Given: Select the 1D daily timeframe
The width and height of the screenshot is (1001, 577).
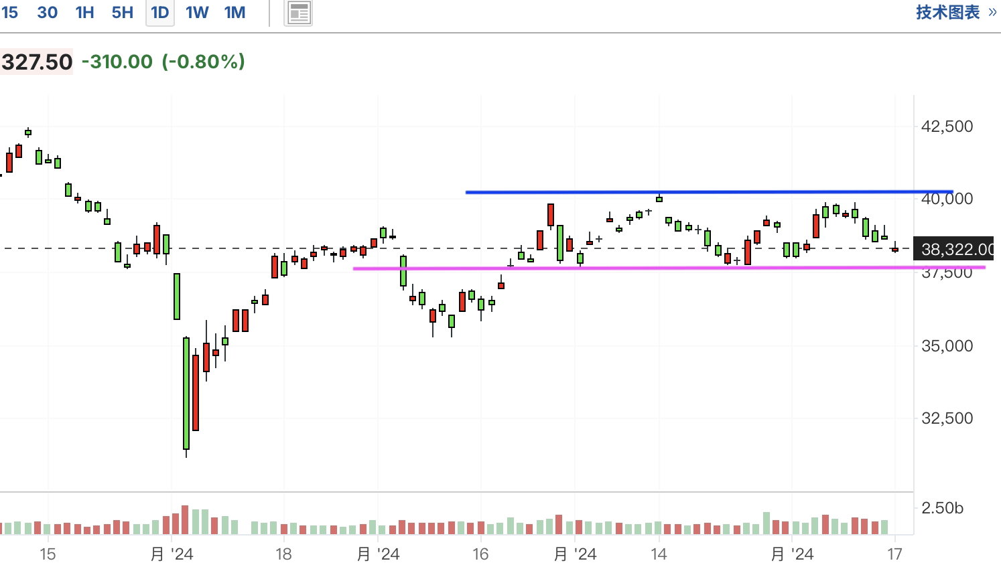Looking at the screenshot, I should (x=160, y=13).
